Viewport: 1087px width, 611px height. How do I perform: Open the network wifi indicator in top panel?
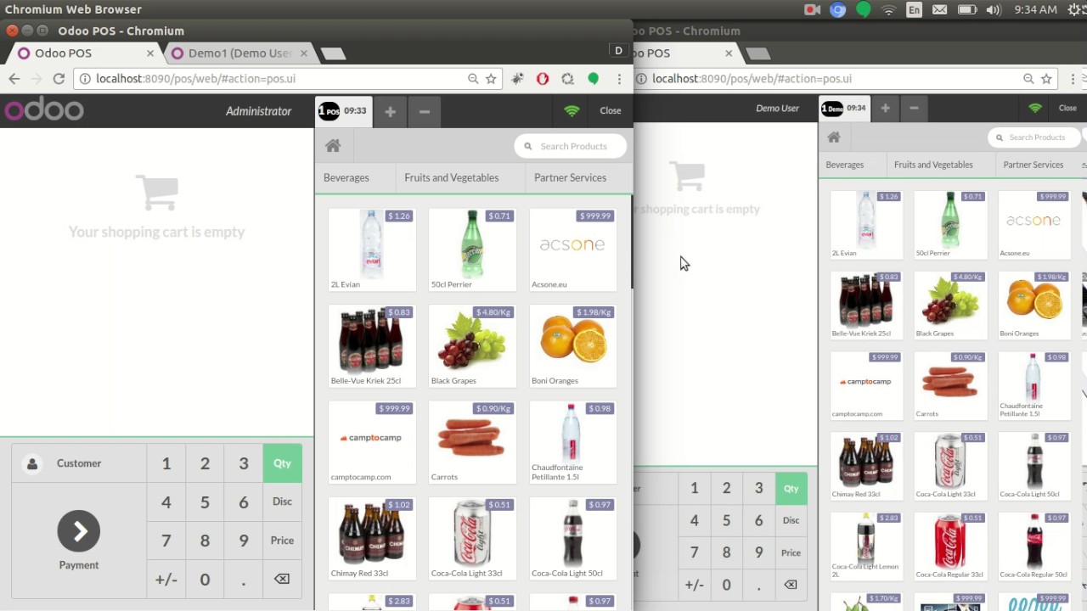889,9
